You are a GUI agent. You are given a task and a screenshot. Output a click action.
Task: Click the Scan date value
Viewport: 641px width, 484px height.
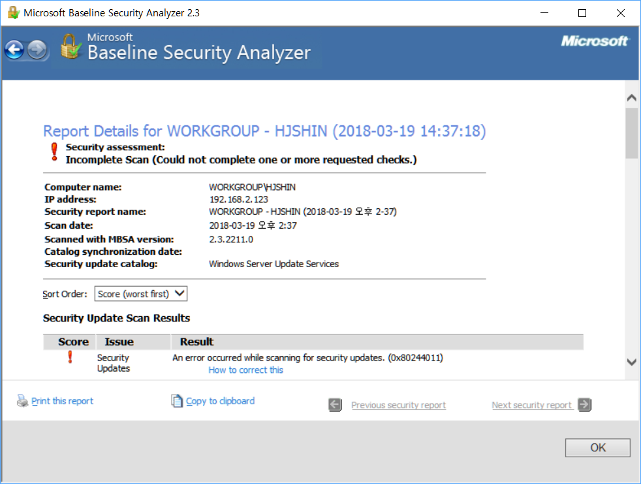pyautogui.click(x=253, y=225)
